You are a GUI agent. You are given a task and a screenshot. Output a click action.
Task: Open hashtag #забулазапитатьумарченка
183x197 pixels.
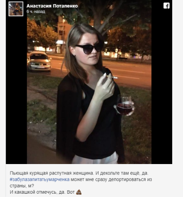tap(40, 179)
